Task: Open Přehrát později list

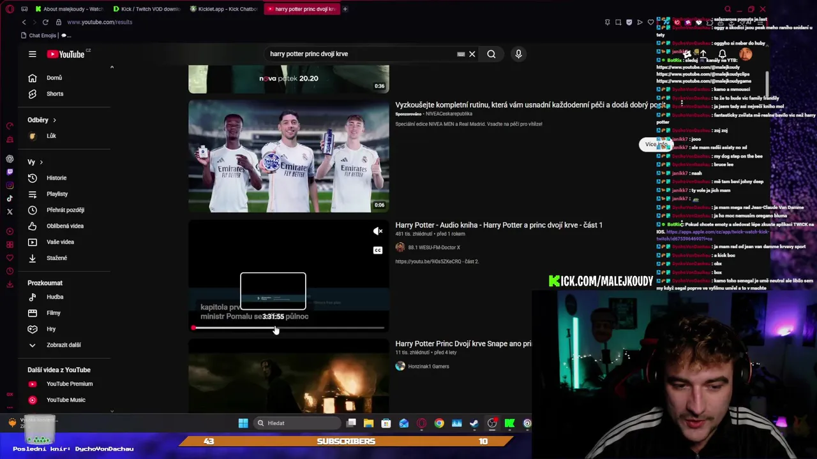Action: click(x=65, y=210)
